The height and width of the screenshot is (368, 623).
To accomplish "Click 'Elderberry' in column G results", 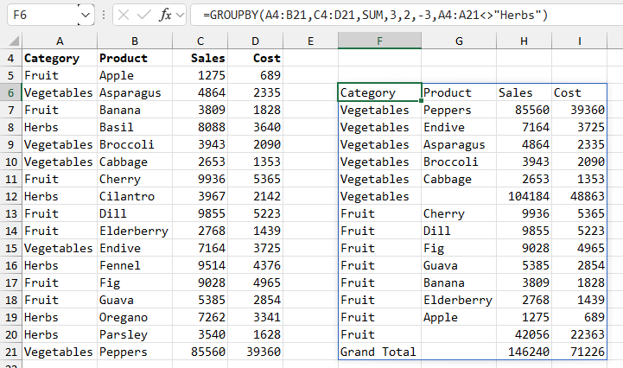I will 459,301.
